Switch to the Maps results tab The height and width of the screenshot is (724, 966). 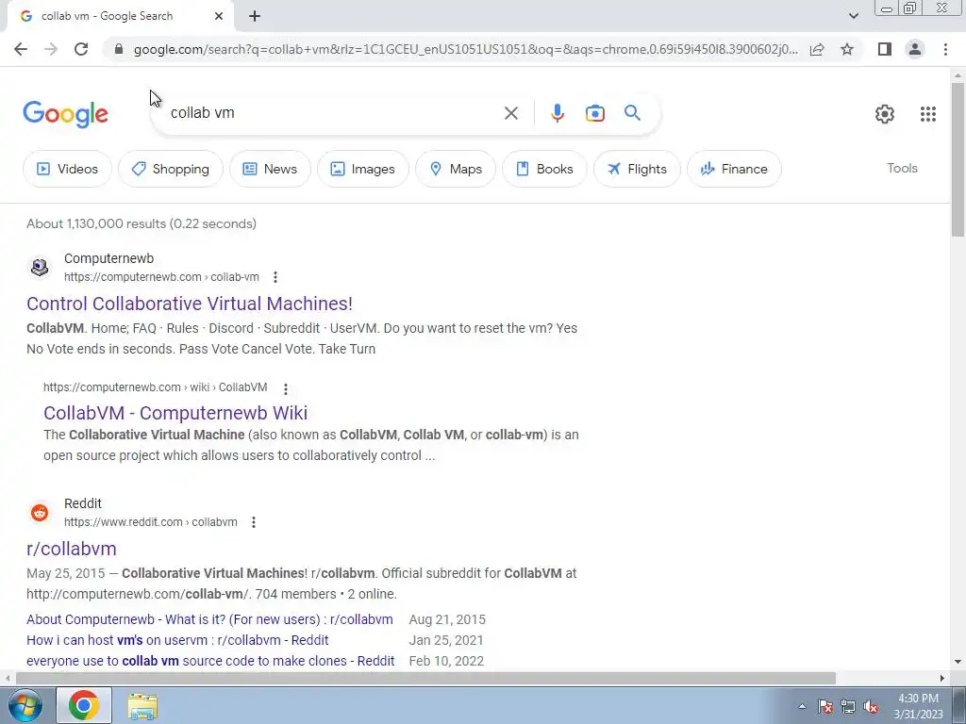pos(456,169)
